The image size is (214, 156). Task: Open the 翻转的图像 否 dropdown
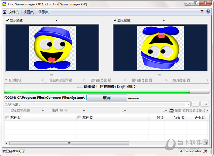(166, 80)
